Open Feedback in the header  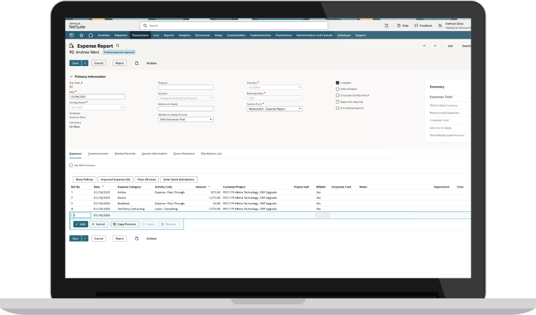coord(423,26)
